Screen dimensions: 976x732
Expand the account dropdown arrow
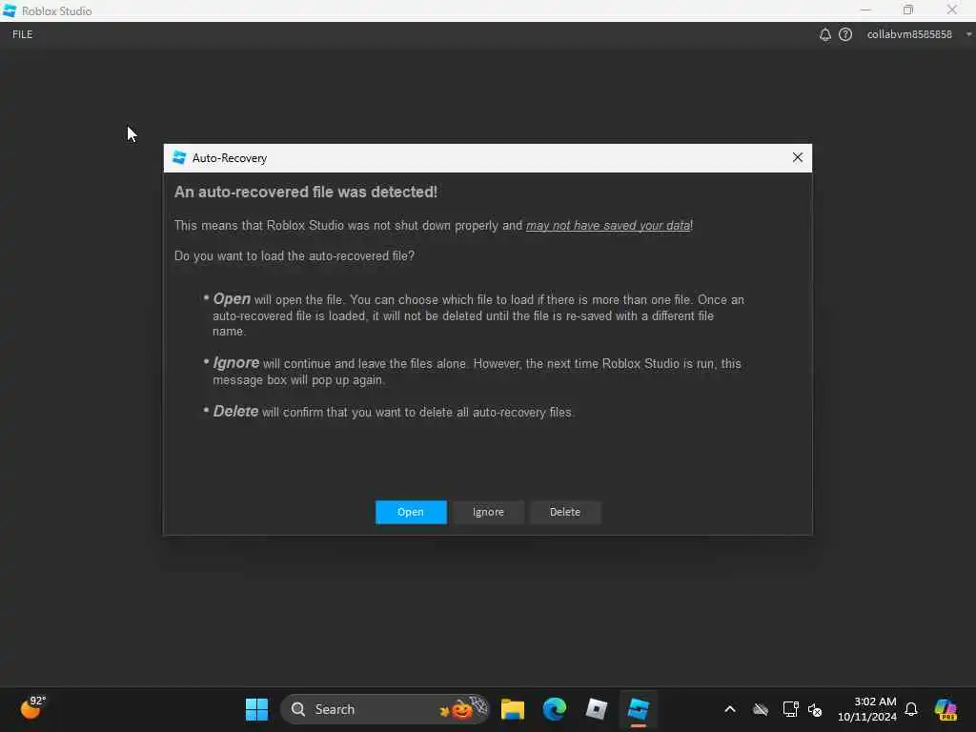point(968,35)
